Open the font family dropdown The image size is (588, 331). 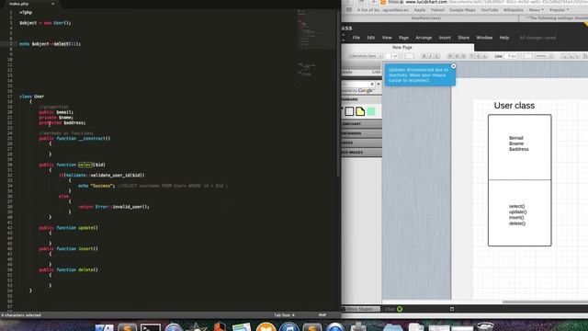[365, 56]
